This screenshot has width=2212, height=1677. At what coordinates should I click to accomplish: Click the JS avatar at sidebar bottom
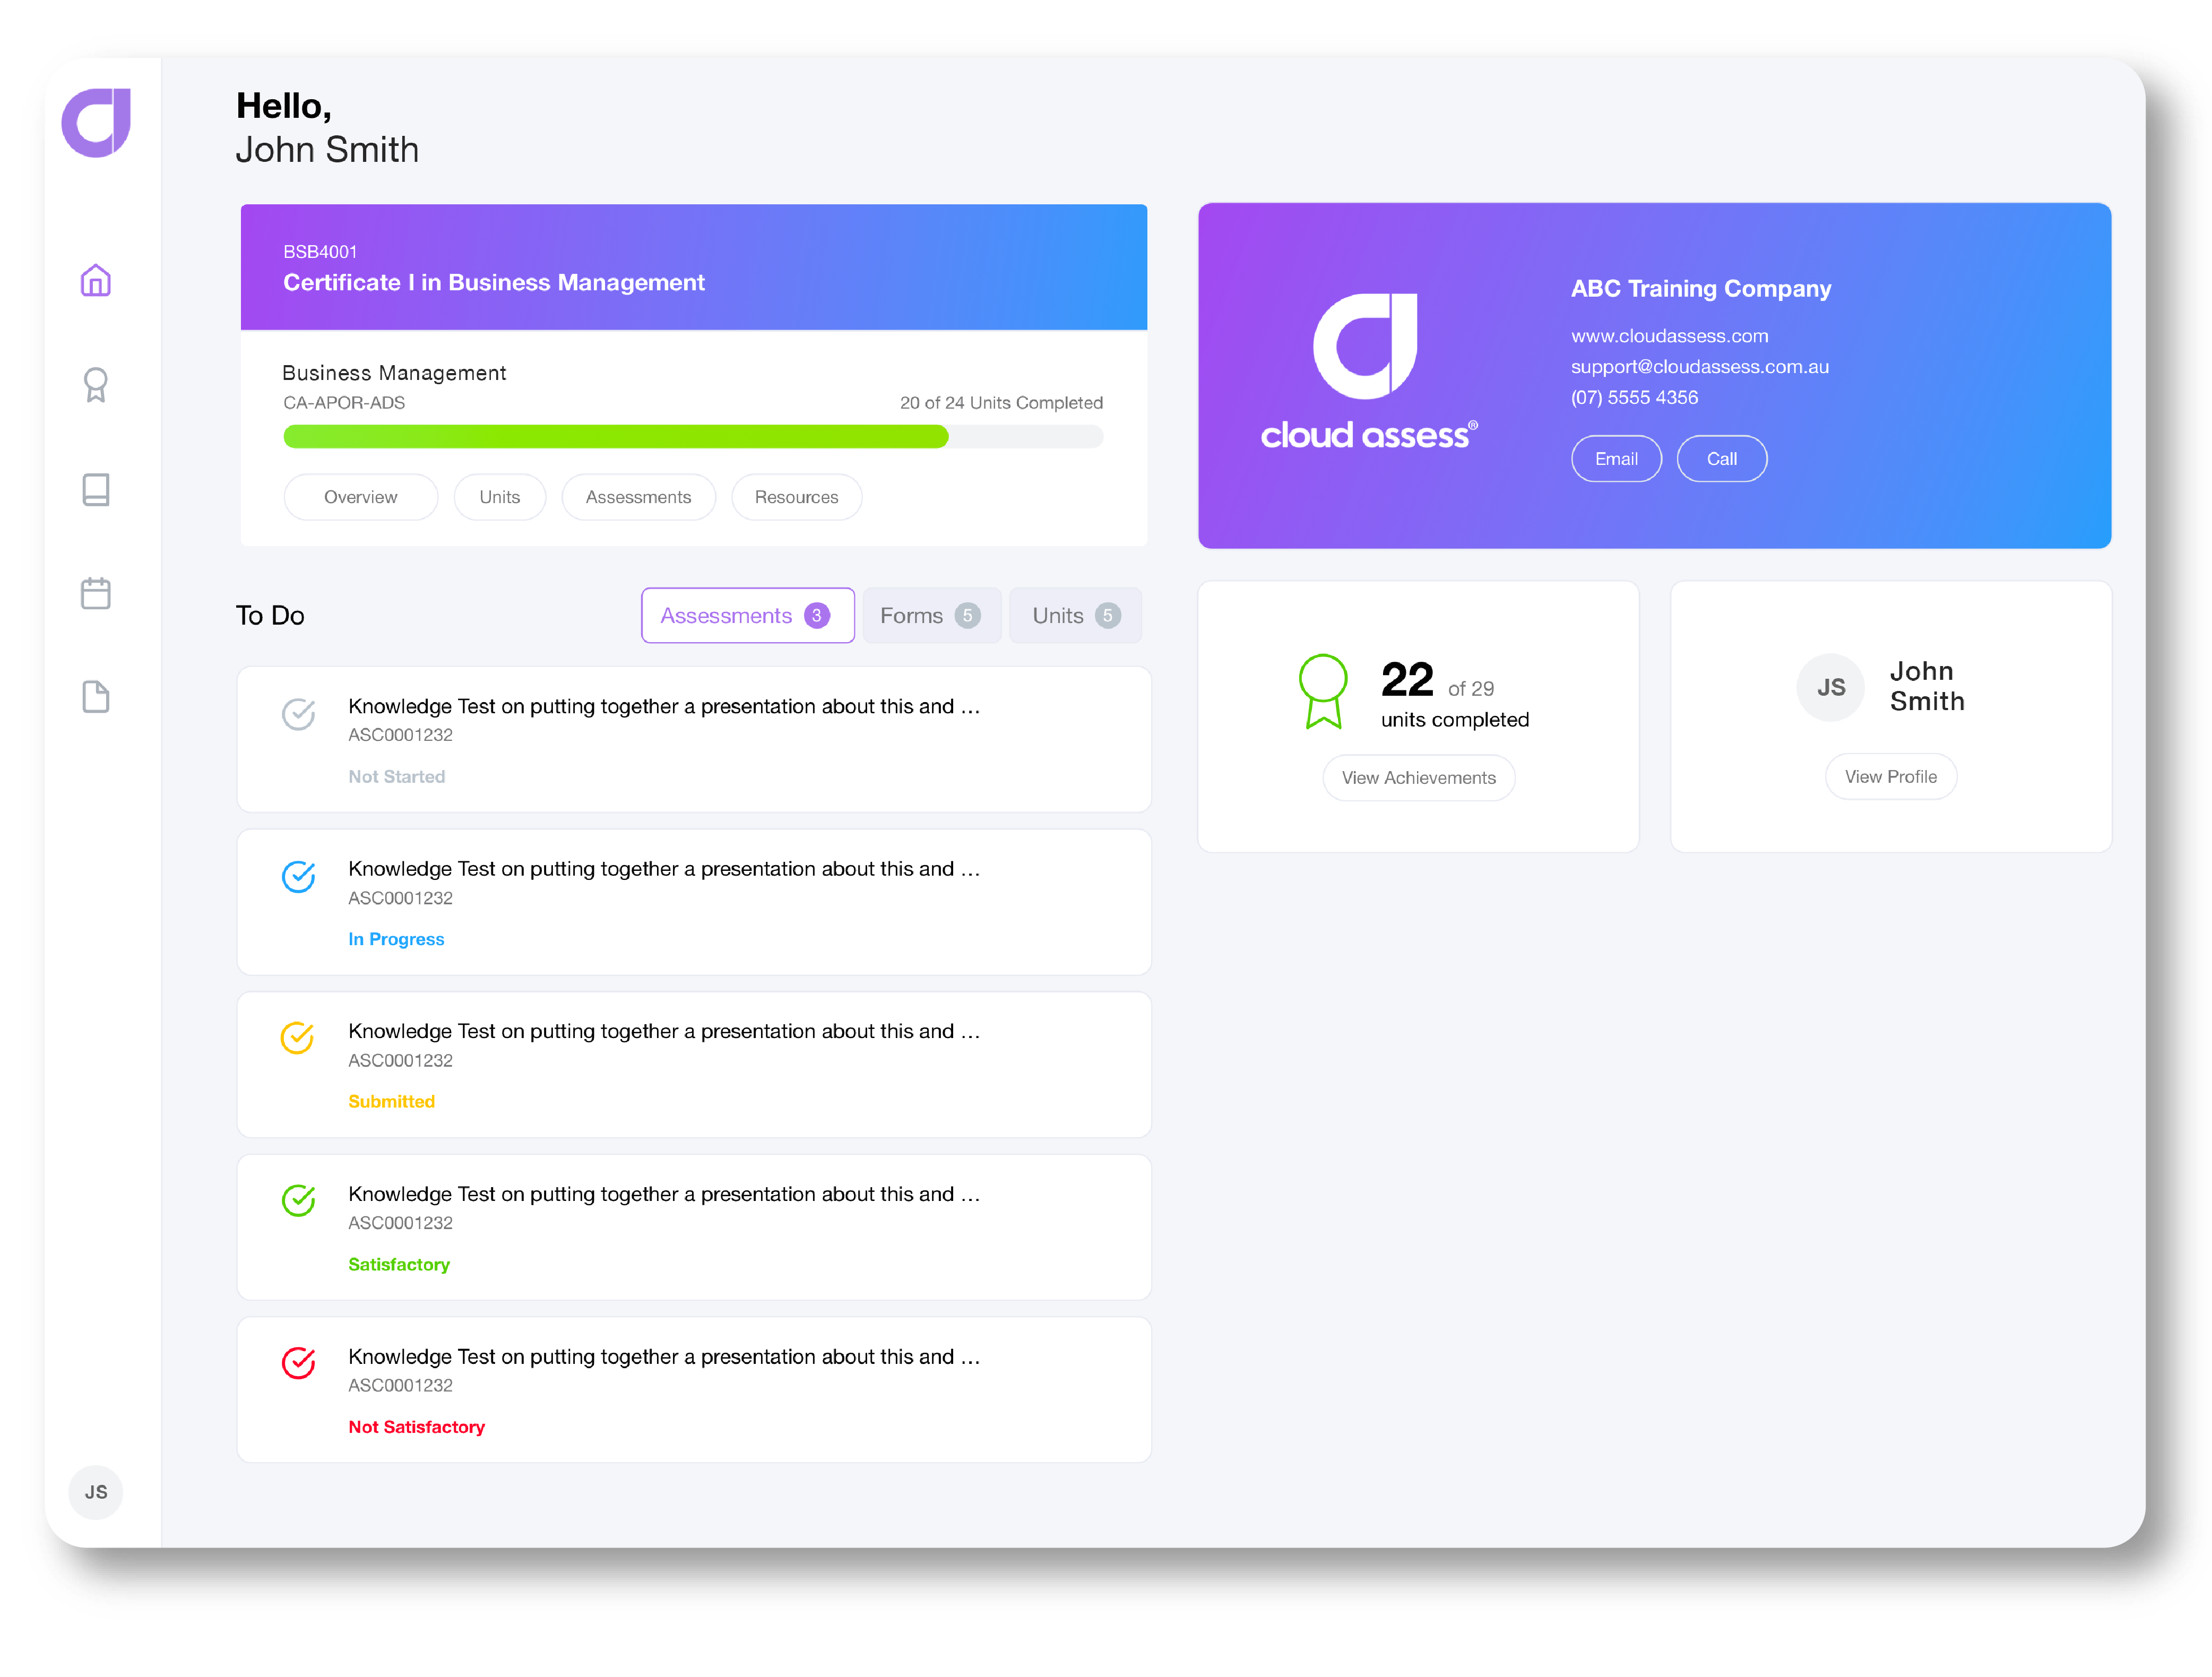click(x=96, y=1492)
